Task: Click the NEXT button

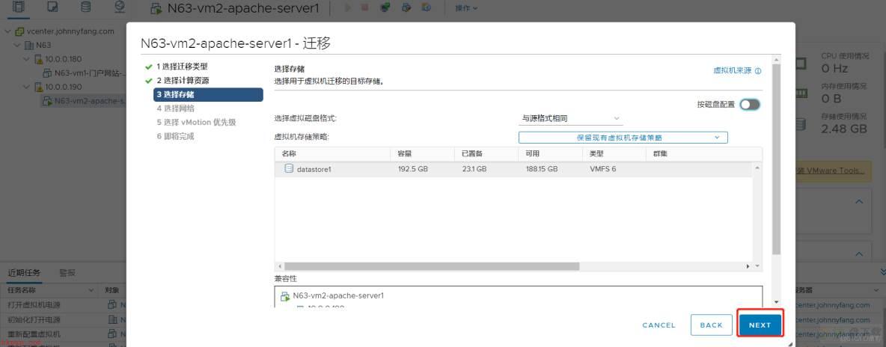Action: coord(760,325)
